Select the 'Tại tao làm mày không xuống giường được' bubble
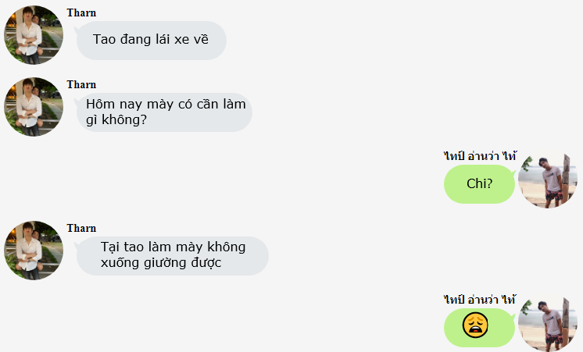 172,256
